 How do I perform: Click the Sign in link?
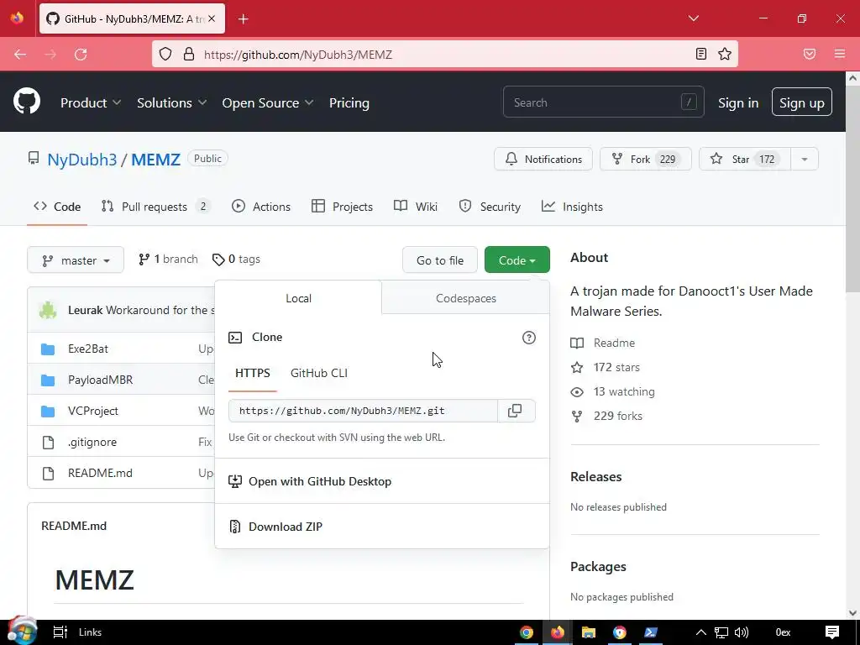pyautogui.click(x=738, y=102)
